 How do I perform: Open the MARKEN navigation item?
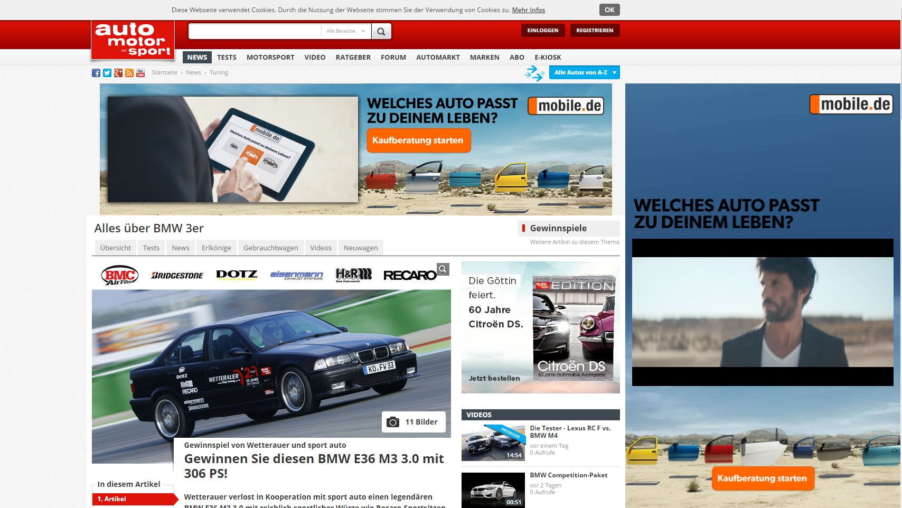click(x=485, y=57)
